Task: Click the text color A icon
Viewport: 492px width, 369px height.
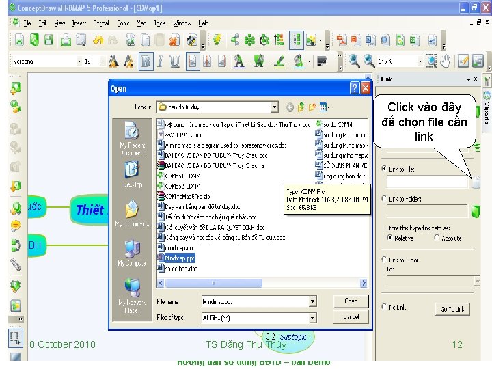Action: pyautogui.click(x=238, y=61)
